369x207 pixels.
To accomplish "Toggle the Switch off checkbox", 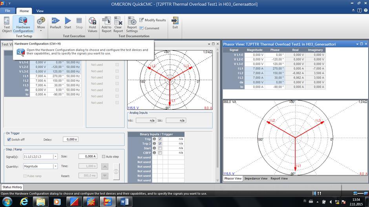I will [x=9, y=139].
